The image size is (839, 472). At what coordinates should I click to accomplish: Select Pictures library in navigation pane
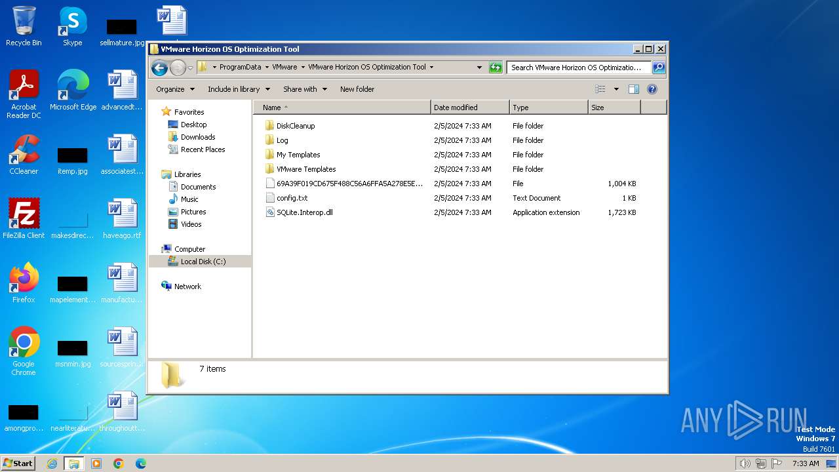click(193, 212)
